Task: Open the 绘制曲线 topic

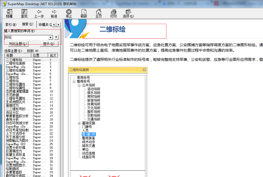Action: (x=12, y=169)
